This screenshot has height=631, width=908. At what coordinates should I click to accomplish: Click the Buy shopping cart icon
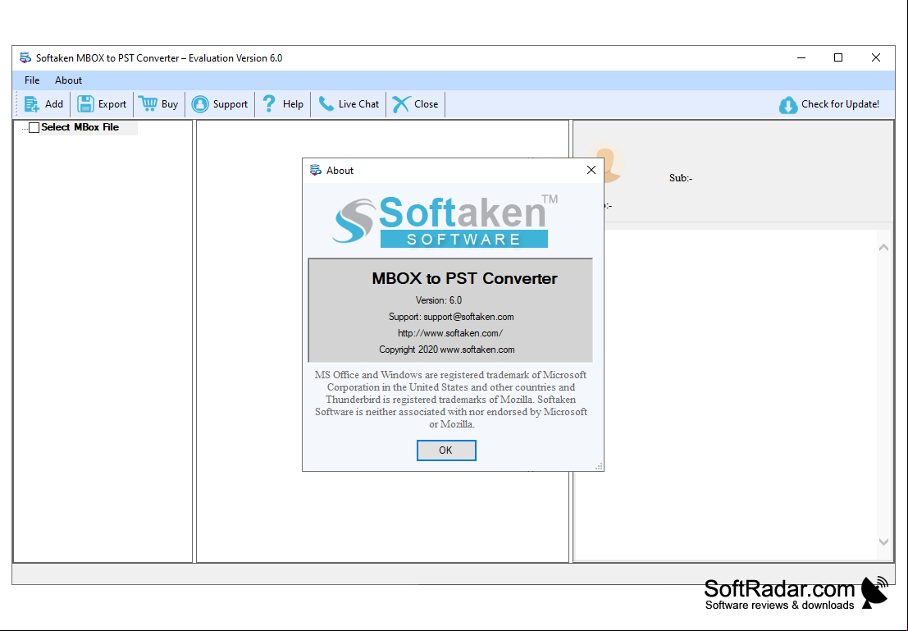[x=148, y=103]
